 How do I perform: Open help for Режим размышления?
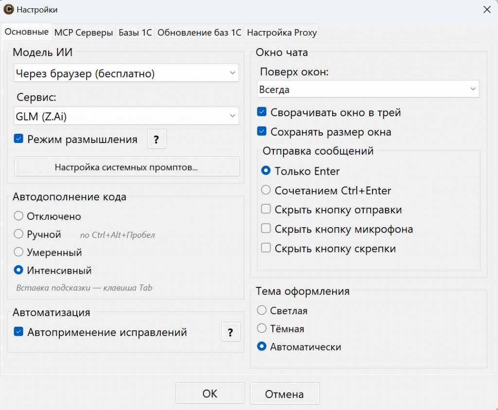coord(157,139)
